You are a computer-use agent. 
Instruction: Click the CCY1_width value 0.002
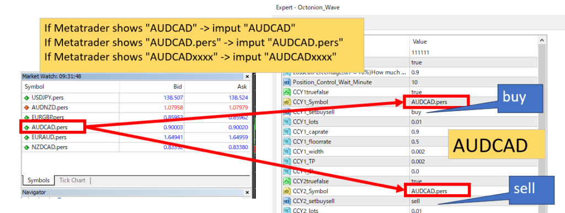click(418, 152)
